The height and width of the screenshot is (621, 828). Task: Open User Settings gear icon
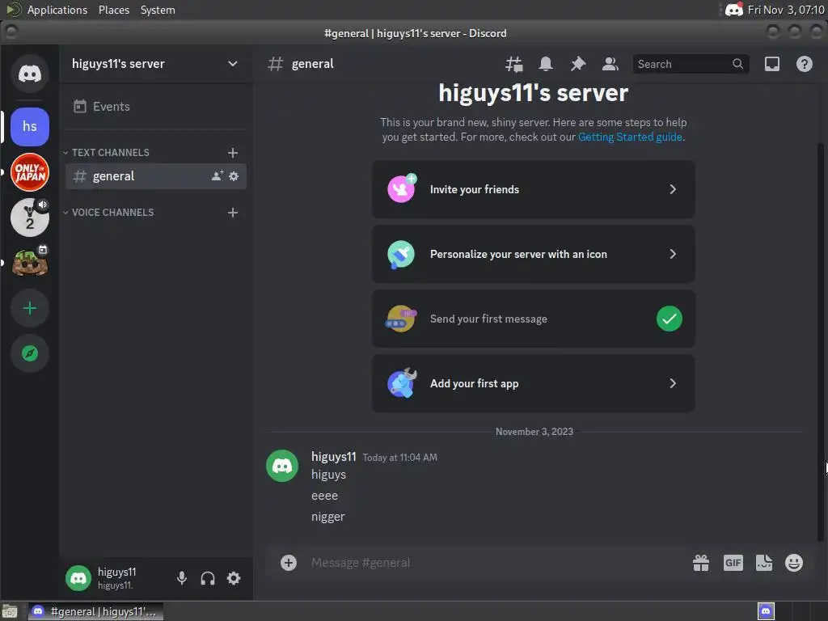(x=234, y=578)
